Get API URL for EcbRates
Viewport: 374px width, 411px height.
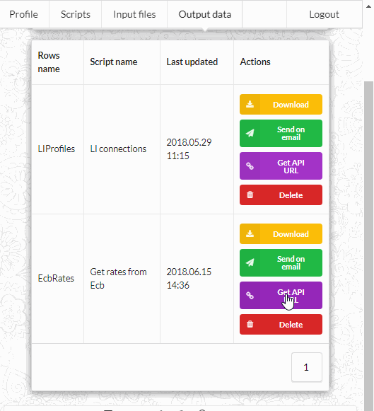[281, 296]
